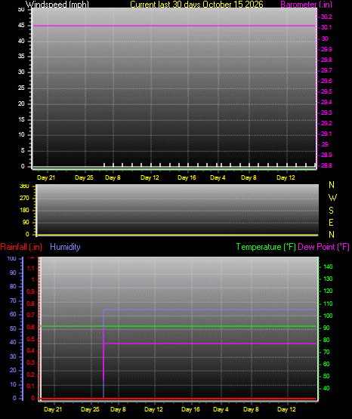The image size is (352, 419).
Task: Click the green temperature line in bottom chart
Action: pyautogui.click(x=178, y=326)
